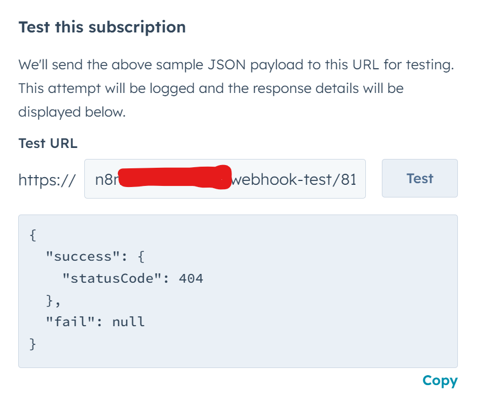Click the sample JSON payload description sentence

click(x=236, y=65)
